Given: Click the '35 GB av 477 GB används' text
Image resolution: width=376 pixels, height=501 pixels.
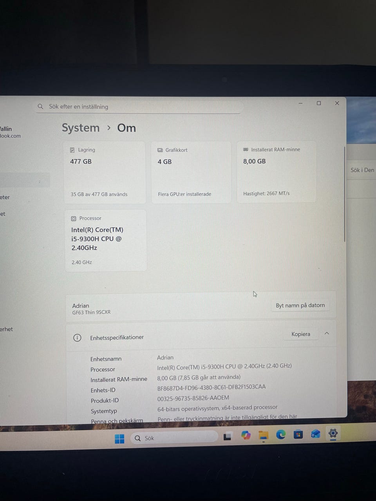Looking at the screenshot, I should click(99, 194).
